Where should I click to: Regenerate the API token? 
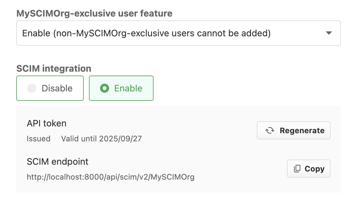(293, 130)
